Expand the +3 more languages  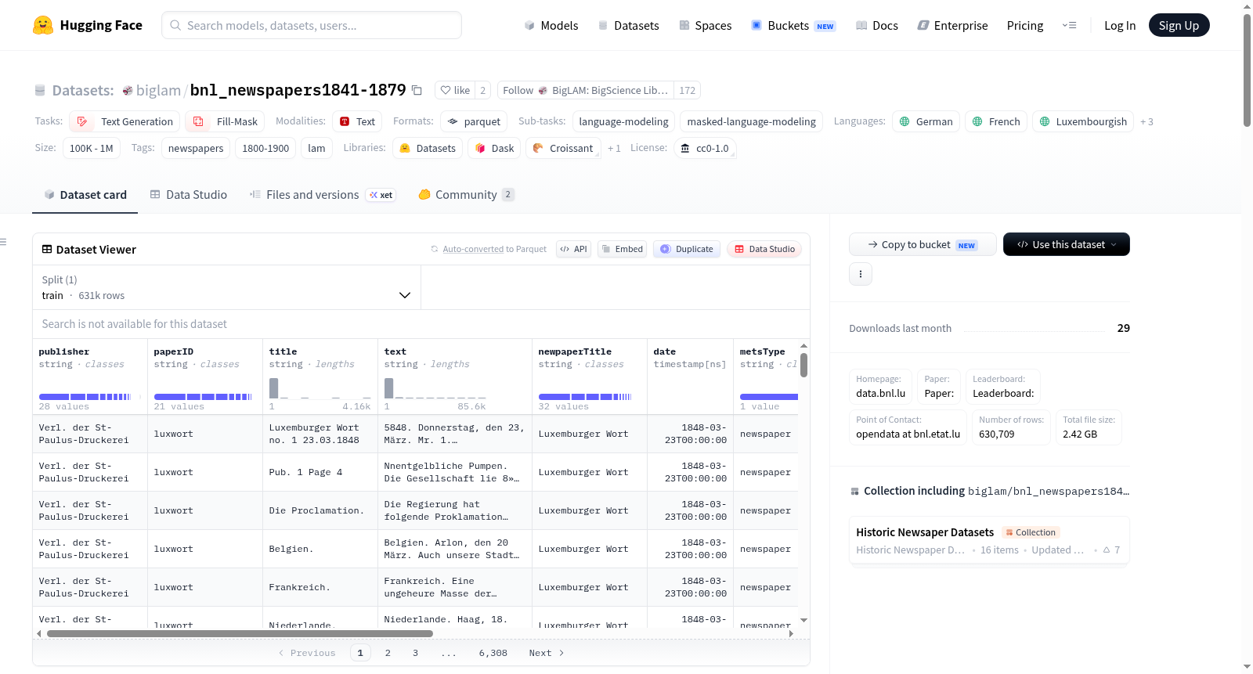[x=1146, y=122]
